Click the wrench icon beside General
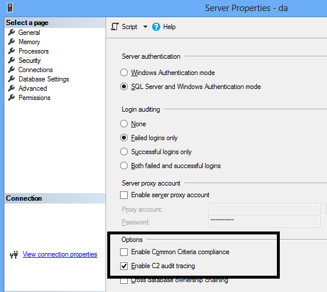Viewport: 327px width, 292px height. pos(12,32)
